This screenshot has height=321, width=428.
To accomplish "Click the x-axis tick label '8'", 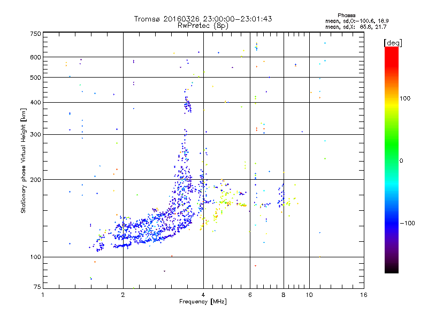I will pos(284,295).
